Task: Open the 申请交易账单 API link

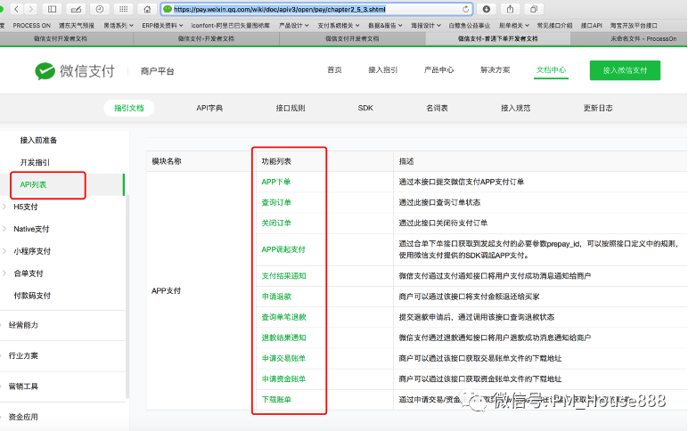Action: tap(284, 358)
